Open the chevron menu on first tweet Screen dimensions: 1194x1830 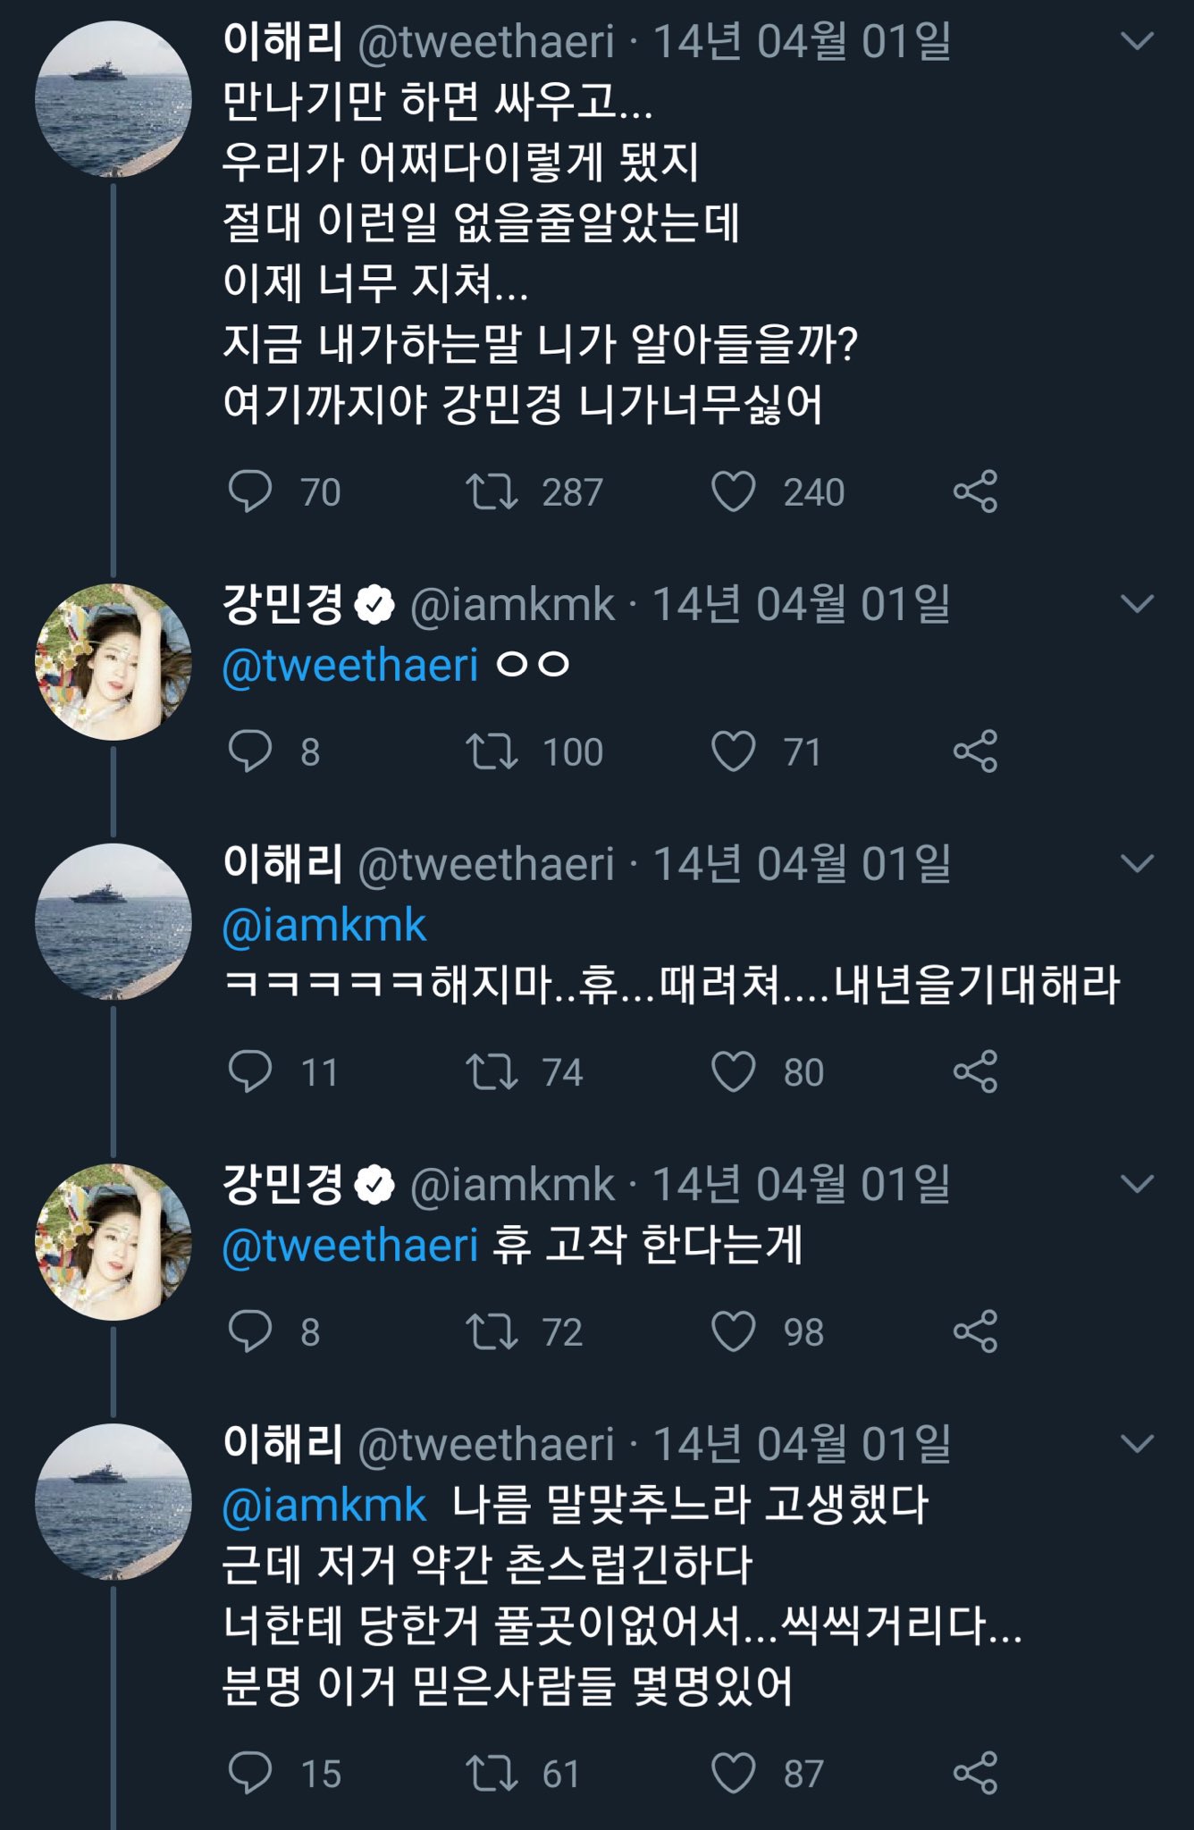(1137, 41)
